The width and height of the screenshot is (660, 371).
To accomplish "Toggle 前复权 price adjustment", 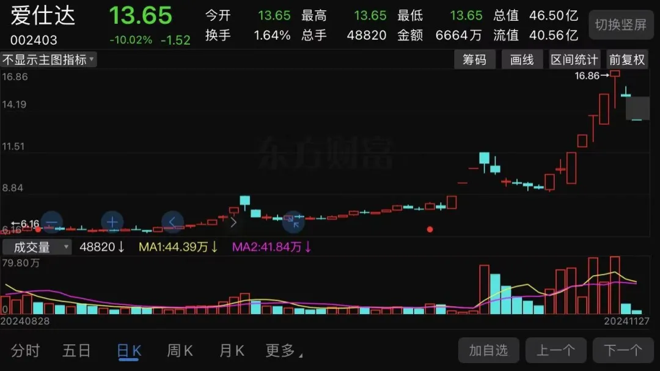I will click(x=627, y=59).
